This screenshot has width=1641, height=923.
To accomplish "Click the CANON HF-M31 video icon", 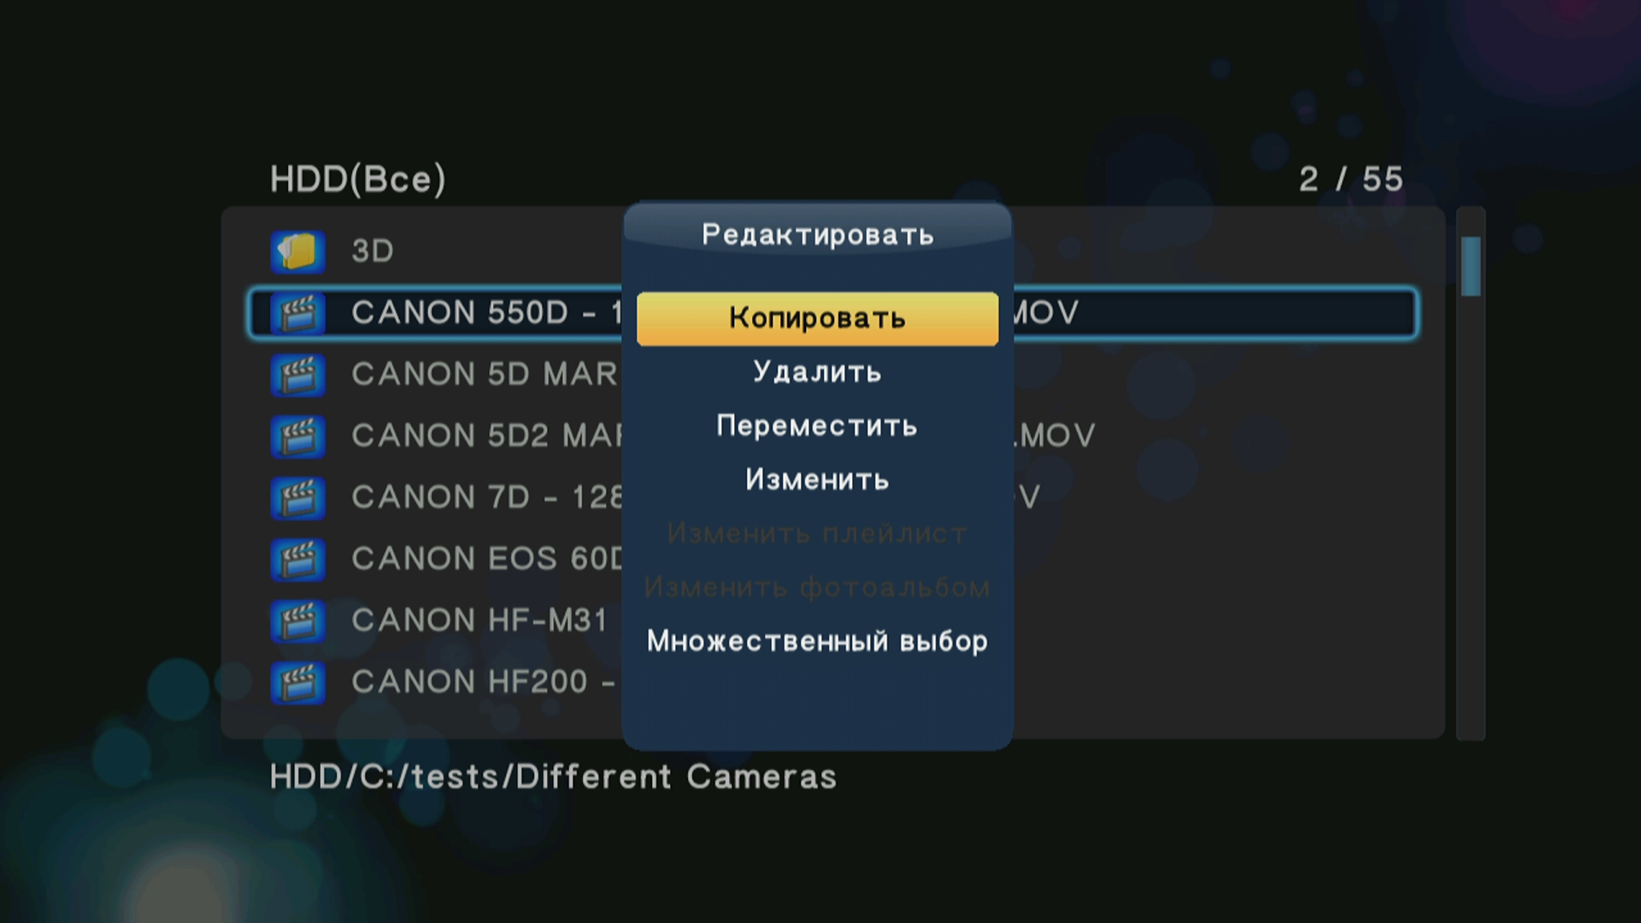I will click(297, 621).
